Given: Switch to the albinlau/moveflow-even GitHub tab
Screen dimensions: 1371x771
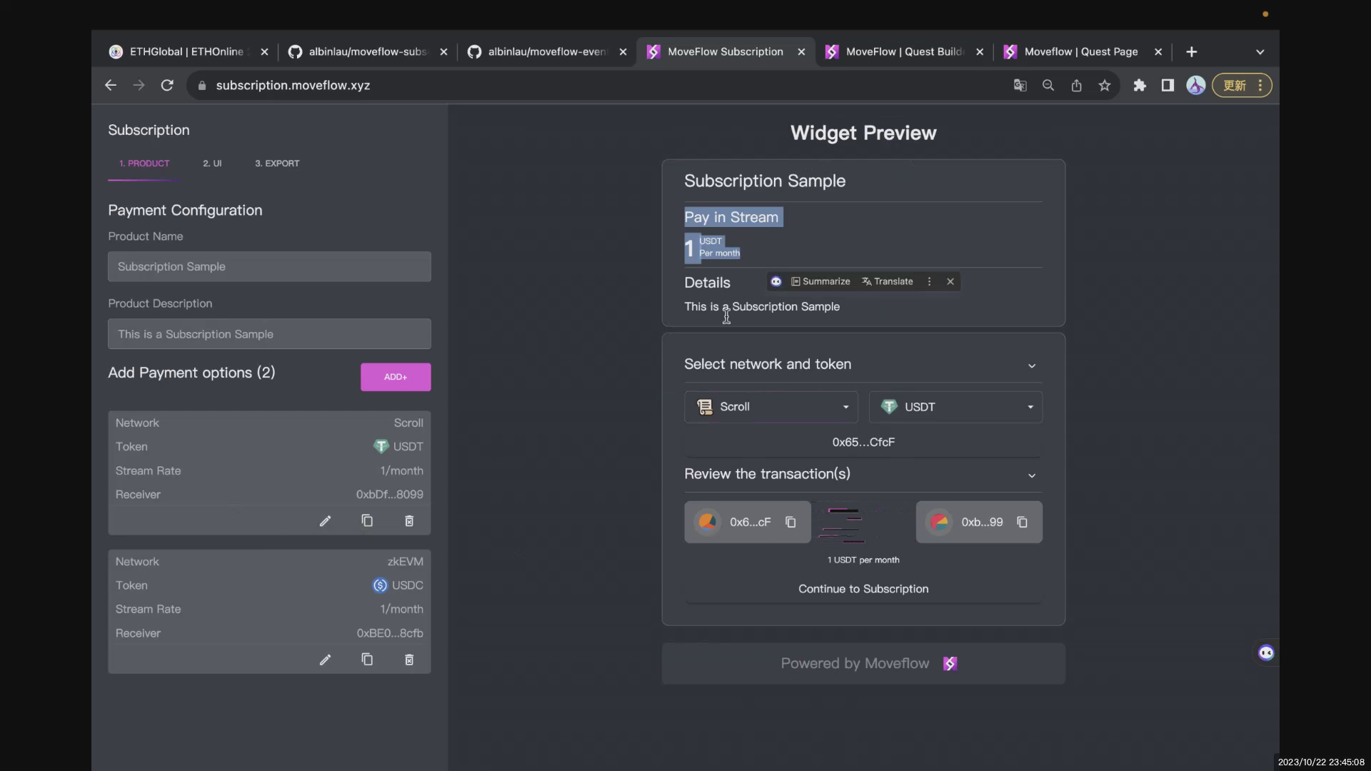Looking at the screenshot, I should 547,52.
